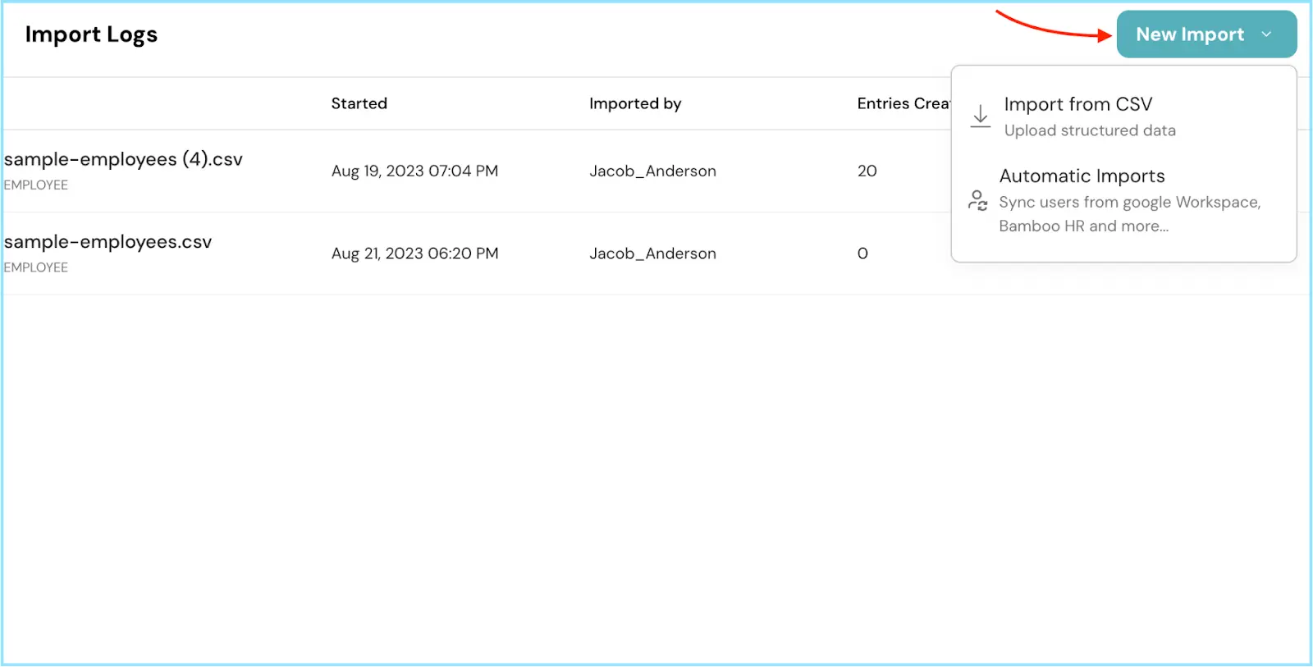This screenshot has width=1313, height=667.
Task: Open the sample-employees.csv log entry
Action: click(108, 242)
